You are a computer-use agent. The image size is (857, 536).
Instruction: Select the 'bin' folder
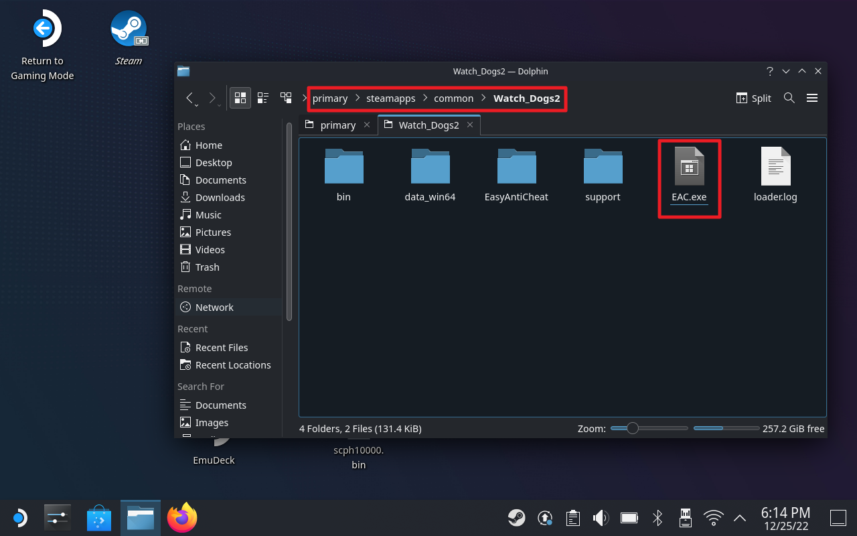point(343,176)
